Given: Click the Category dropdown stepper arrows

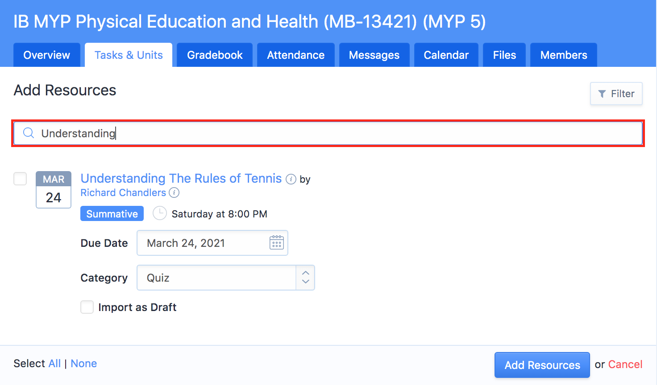Looking at the screenshot, I should click(x=306, y=278).
